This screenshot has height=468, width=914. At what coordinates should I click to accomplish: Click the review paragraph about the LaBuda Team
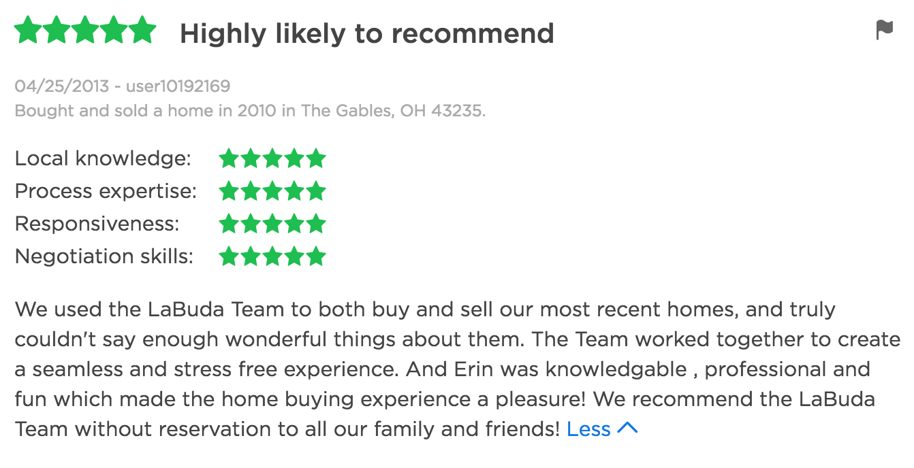(457, 369)
